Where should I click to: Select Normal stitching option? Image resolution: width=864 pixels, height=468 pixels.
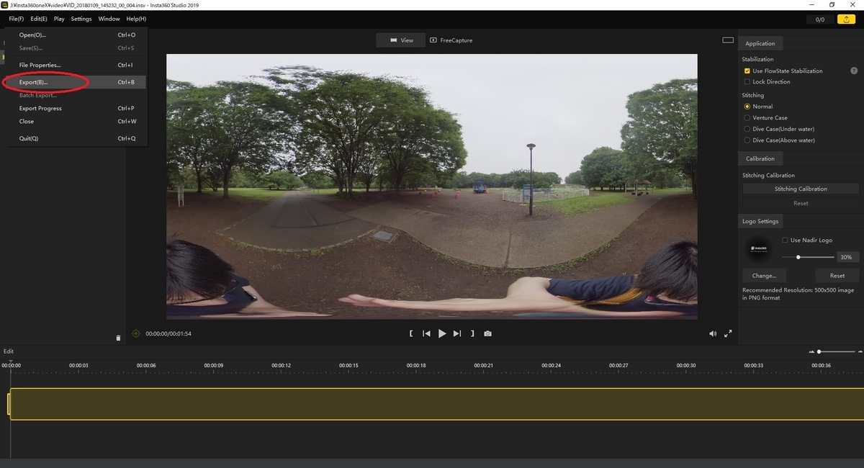click(x=747, y=107)
